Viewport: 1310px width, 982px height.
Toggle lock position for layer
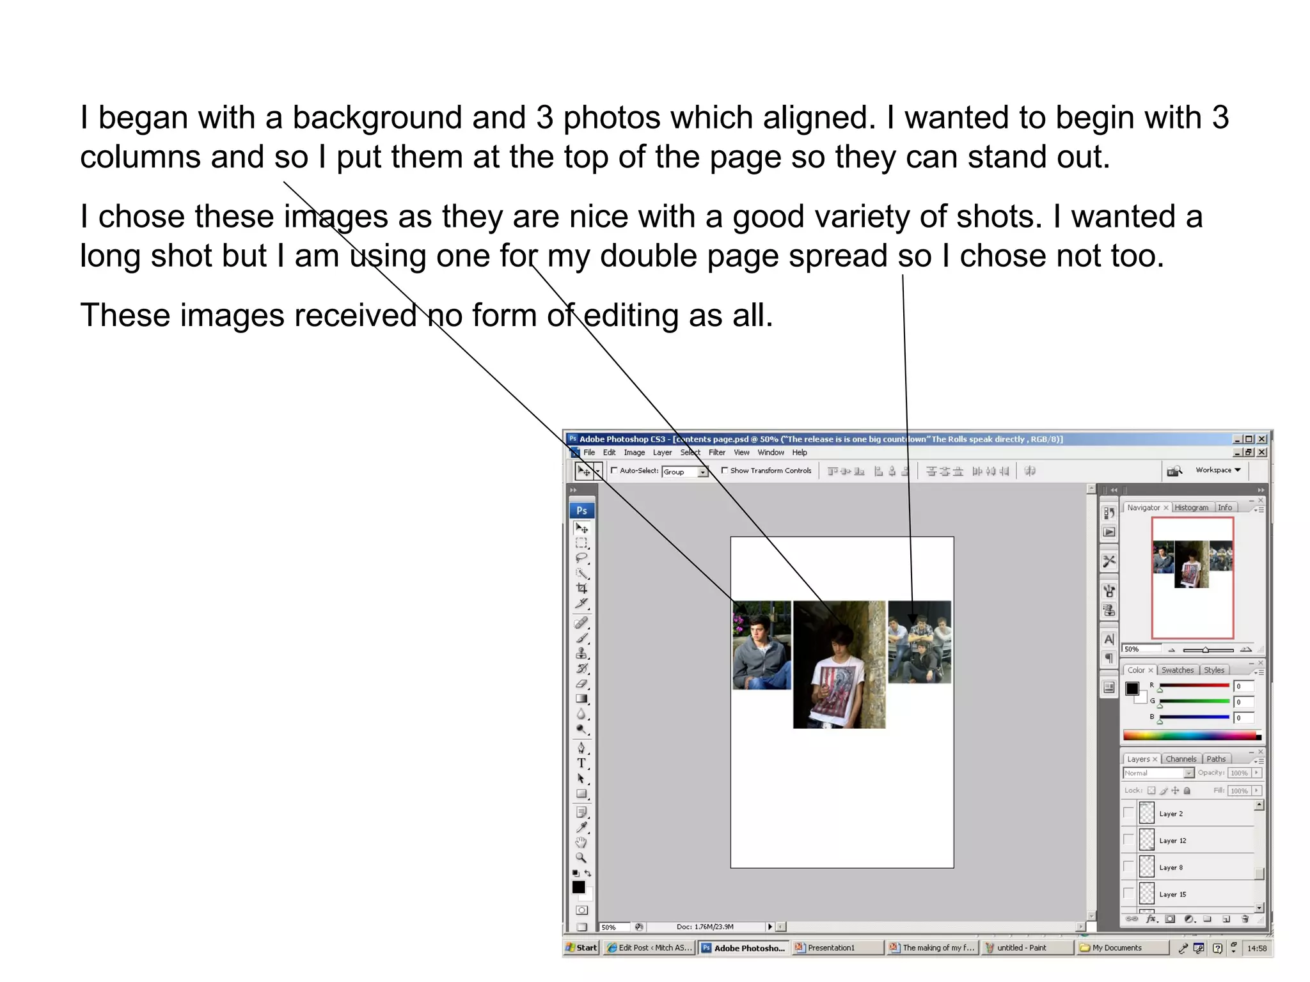tap(1175, 791)
